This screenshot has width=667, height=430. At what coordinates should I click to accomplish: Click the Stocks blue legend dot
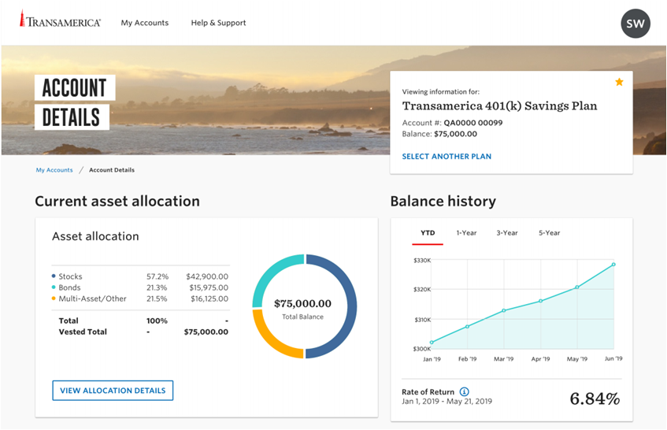point(54,277)
